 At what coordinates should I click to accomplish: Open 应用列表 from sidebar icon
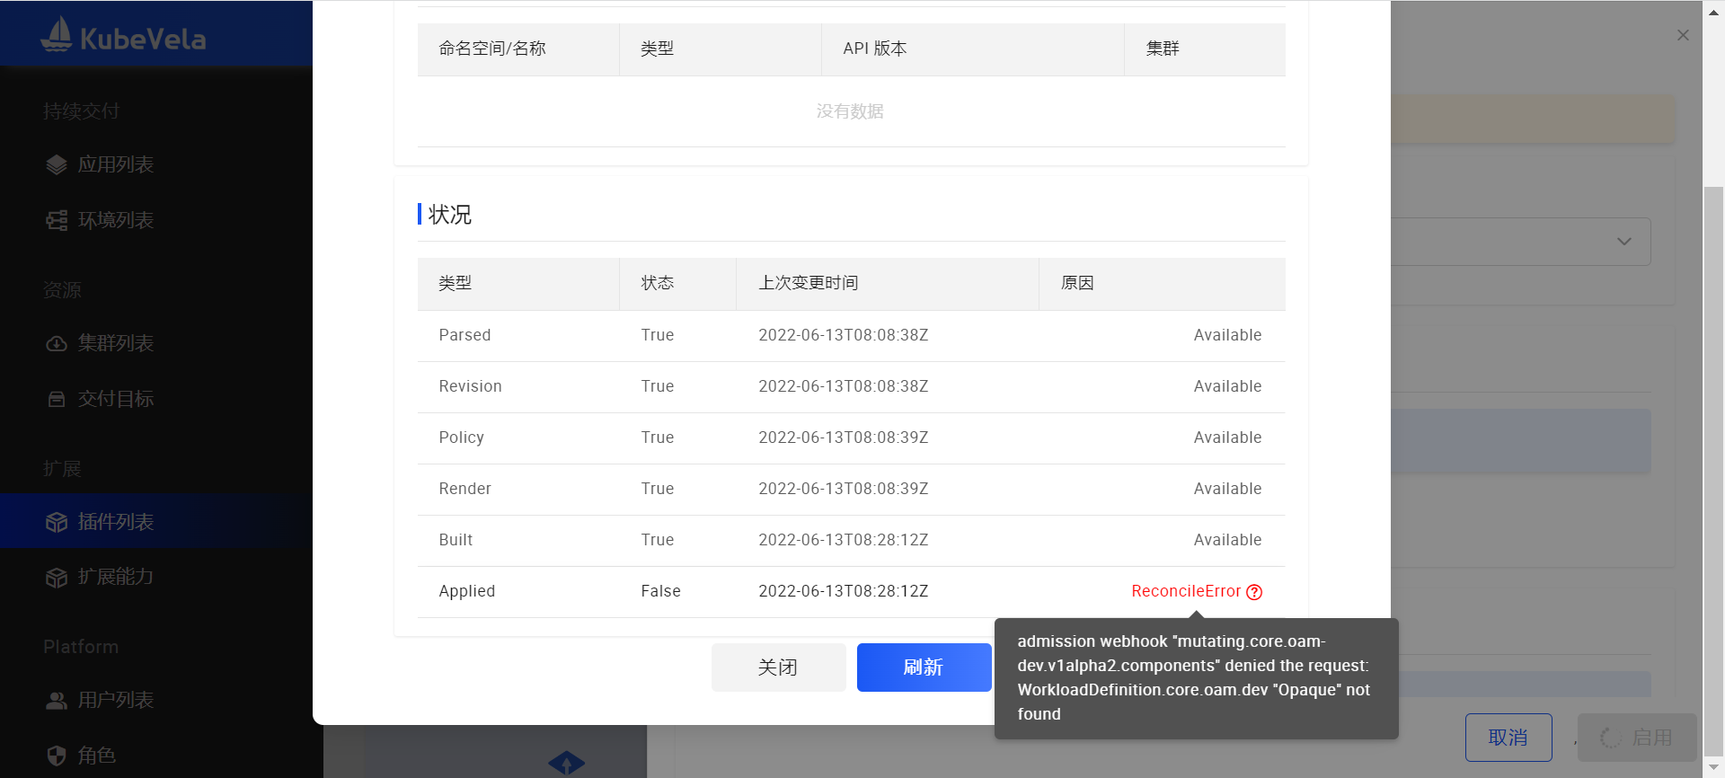pos(57,164)
